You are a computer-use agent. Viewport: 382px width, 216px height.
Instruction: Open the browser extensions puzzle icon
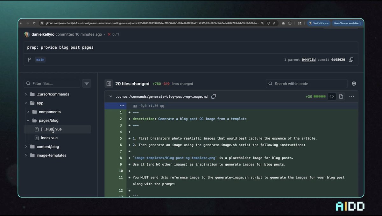pyautogui.click(x=290, y=23)
